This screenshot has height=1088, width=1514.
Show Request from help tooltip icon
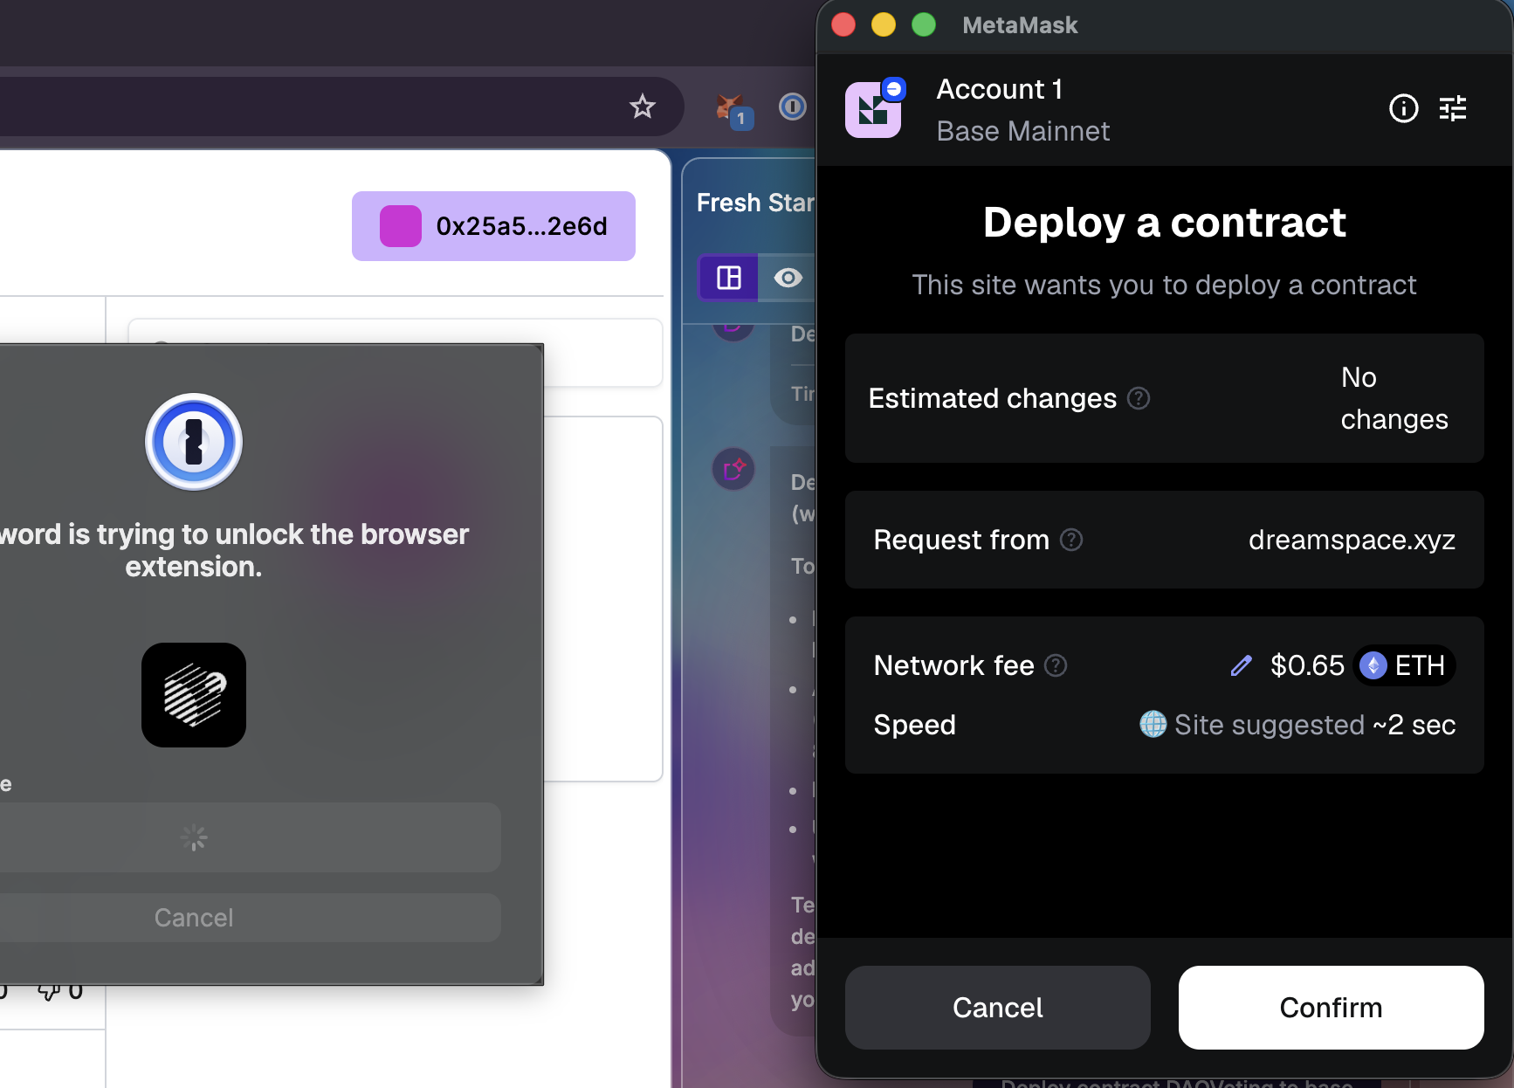[x=1071, y=540]
